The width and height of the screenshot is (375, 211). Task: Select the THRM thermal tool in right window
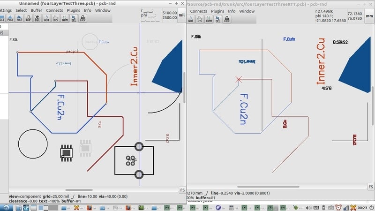(x=209, y=19)
